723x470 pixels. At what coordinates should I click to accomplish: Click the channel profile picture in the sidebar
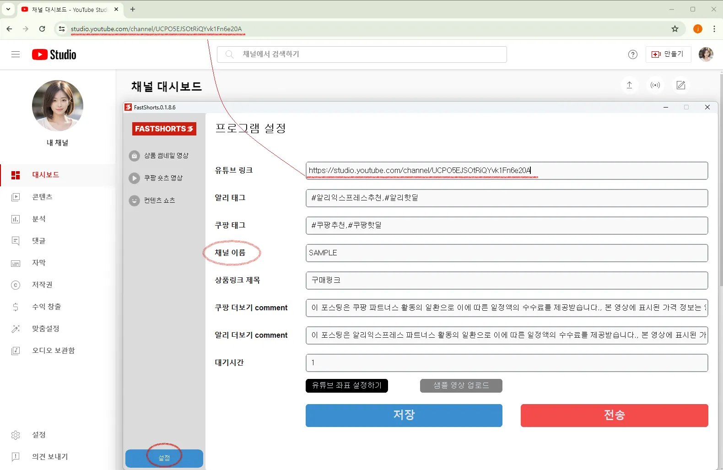pos(58,106)
